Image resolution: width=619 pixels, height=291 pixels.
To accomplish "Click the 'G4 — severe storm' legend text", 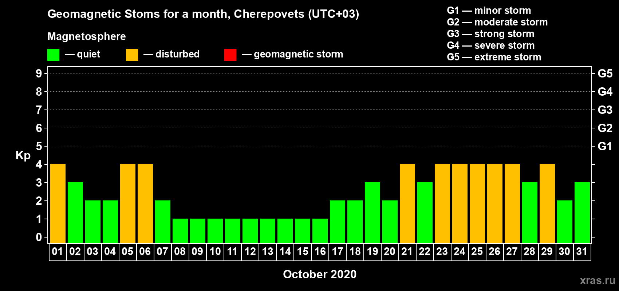I will tap(491, 45).
